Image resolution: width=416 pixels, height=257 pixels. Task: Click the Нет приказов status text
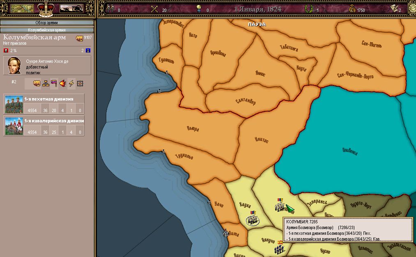(15, 43)
